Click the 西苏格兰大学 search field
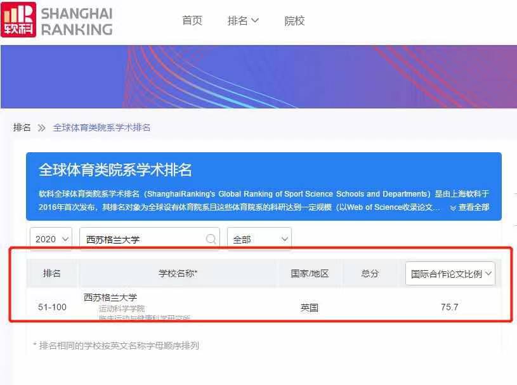Screen dimensions: 517x385 (x=150, y=238)
